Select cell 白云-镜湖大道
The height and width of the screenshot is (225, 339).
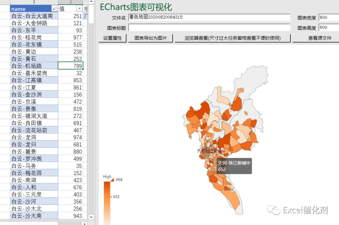click(x=34, y=116)
